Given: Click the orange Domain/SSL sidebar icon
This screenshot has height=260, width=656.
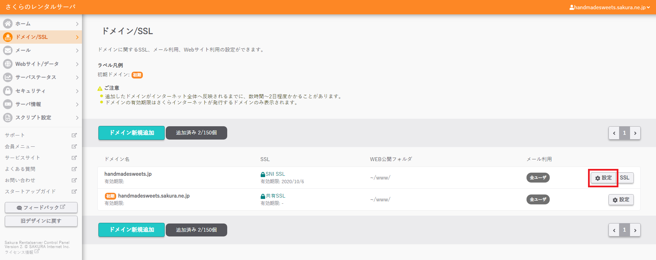Looking at the screenshot, I should click(x=8, y=37).
